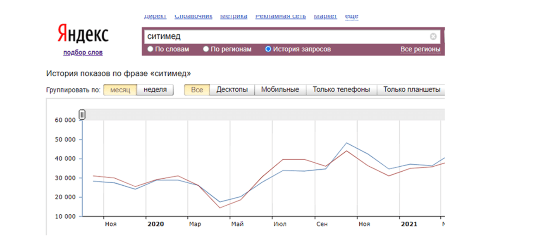The image size is (554, 246).
Task: Open the Рекламная сеть link
Action: (x=280, y=17)
